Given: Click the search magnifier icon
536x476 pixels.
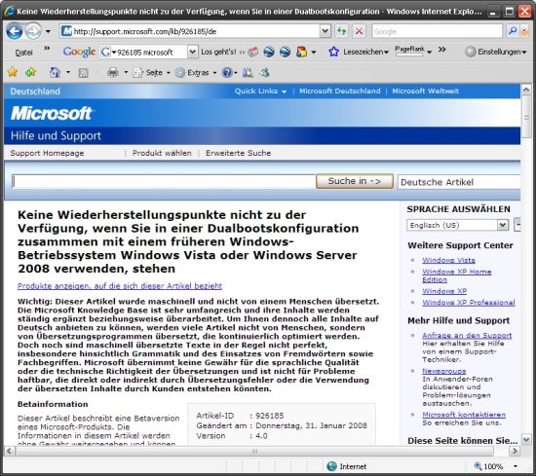Looking at the screenshot, I should pos(512,31).
